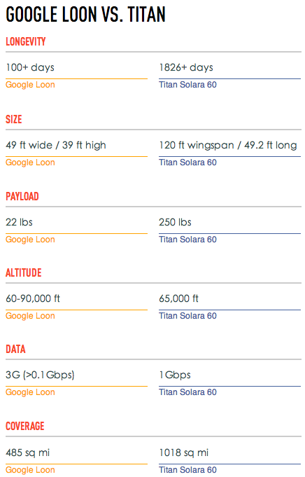Click the Altitude section heading

pos(24,272)
